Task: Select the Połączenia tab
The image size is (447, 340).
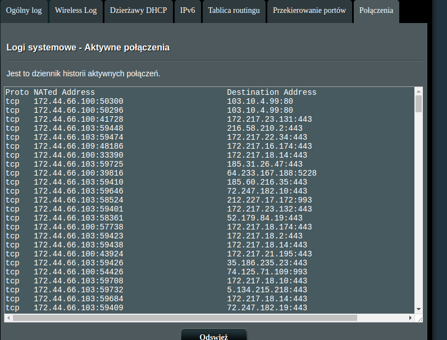Action: [x=376, y=11]
